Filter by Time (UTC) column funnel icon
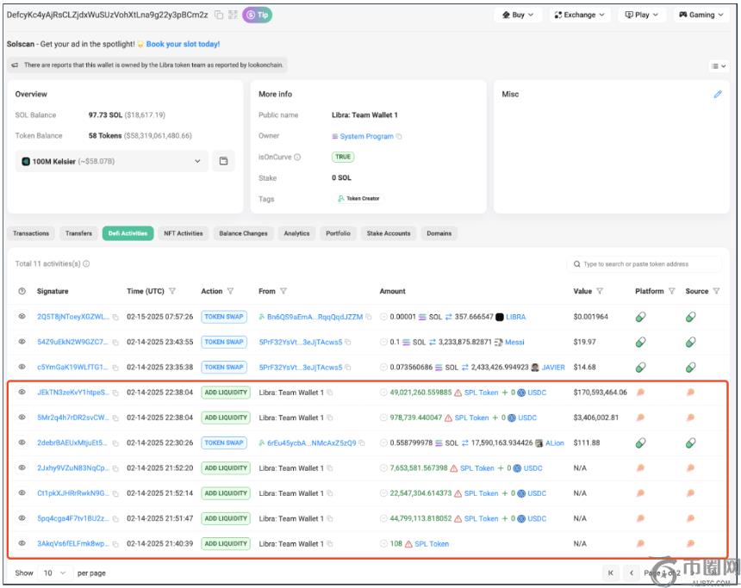The width and height of the screenshot is (741, 588). [x=172, y=291]
